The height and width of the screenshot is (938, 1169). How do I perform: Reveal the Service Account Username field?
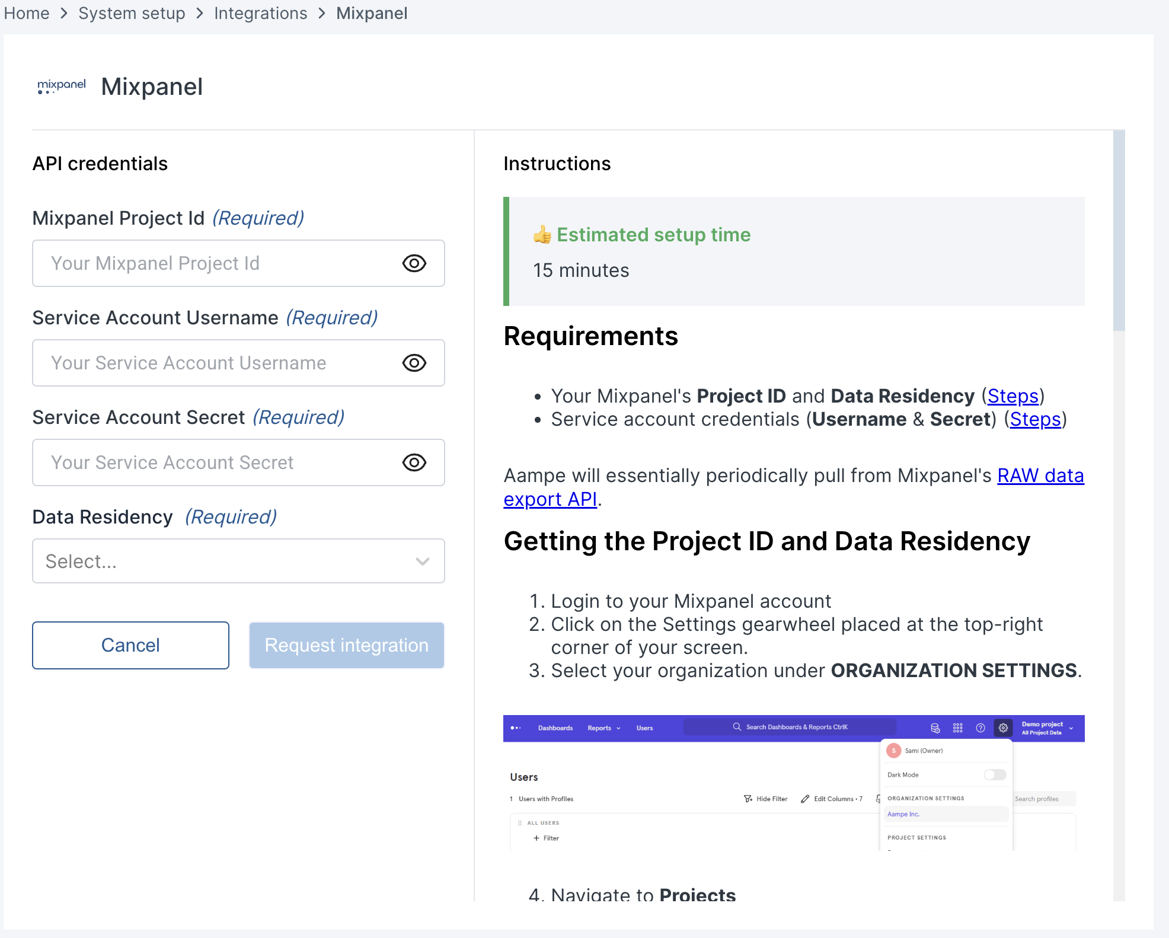pos(414,363)
